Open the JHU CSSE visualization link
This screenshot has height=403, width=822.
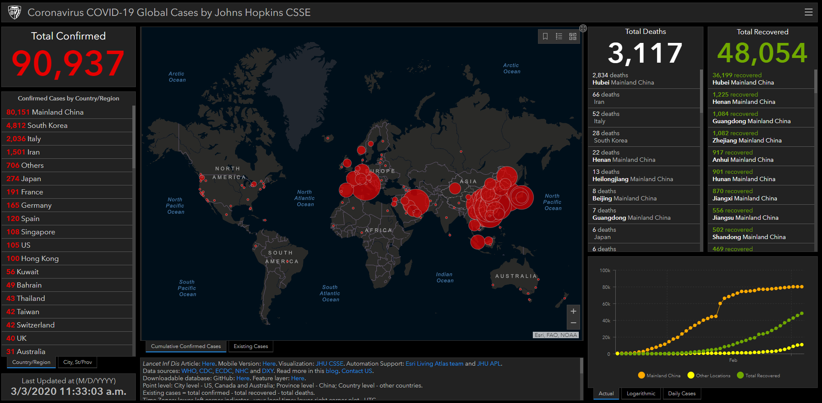click(x=330, y=364)
